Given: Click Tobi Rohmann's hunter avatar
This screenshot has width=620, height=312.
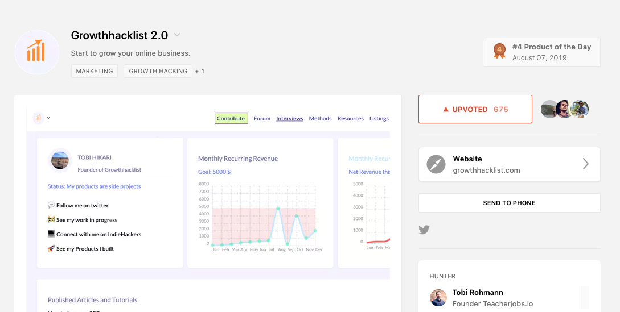Looking at the screenshot, I should (x=438, y=298).
